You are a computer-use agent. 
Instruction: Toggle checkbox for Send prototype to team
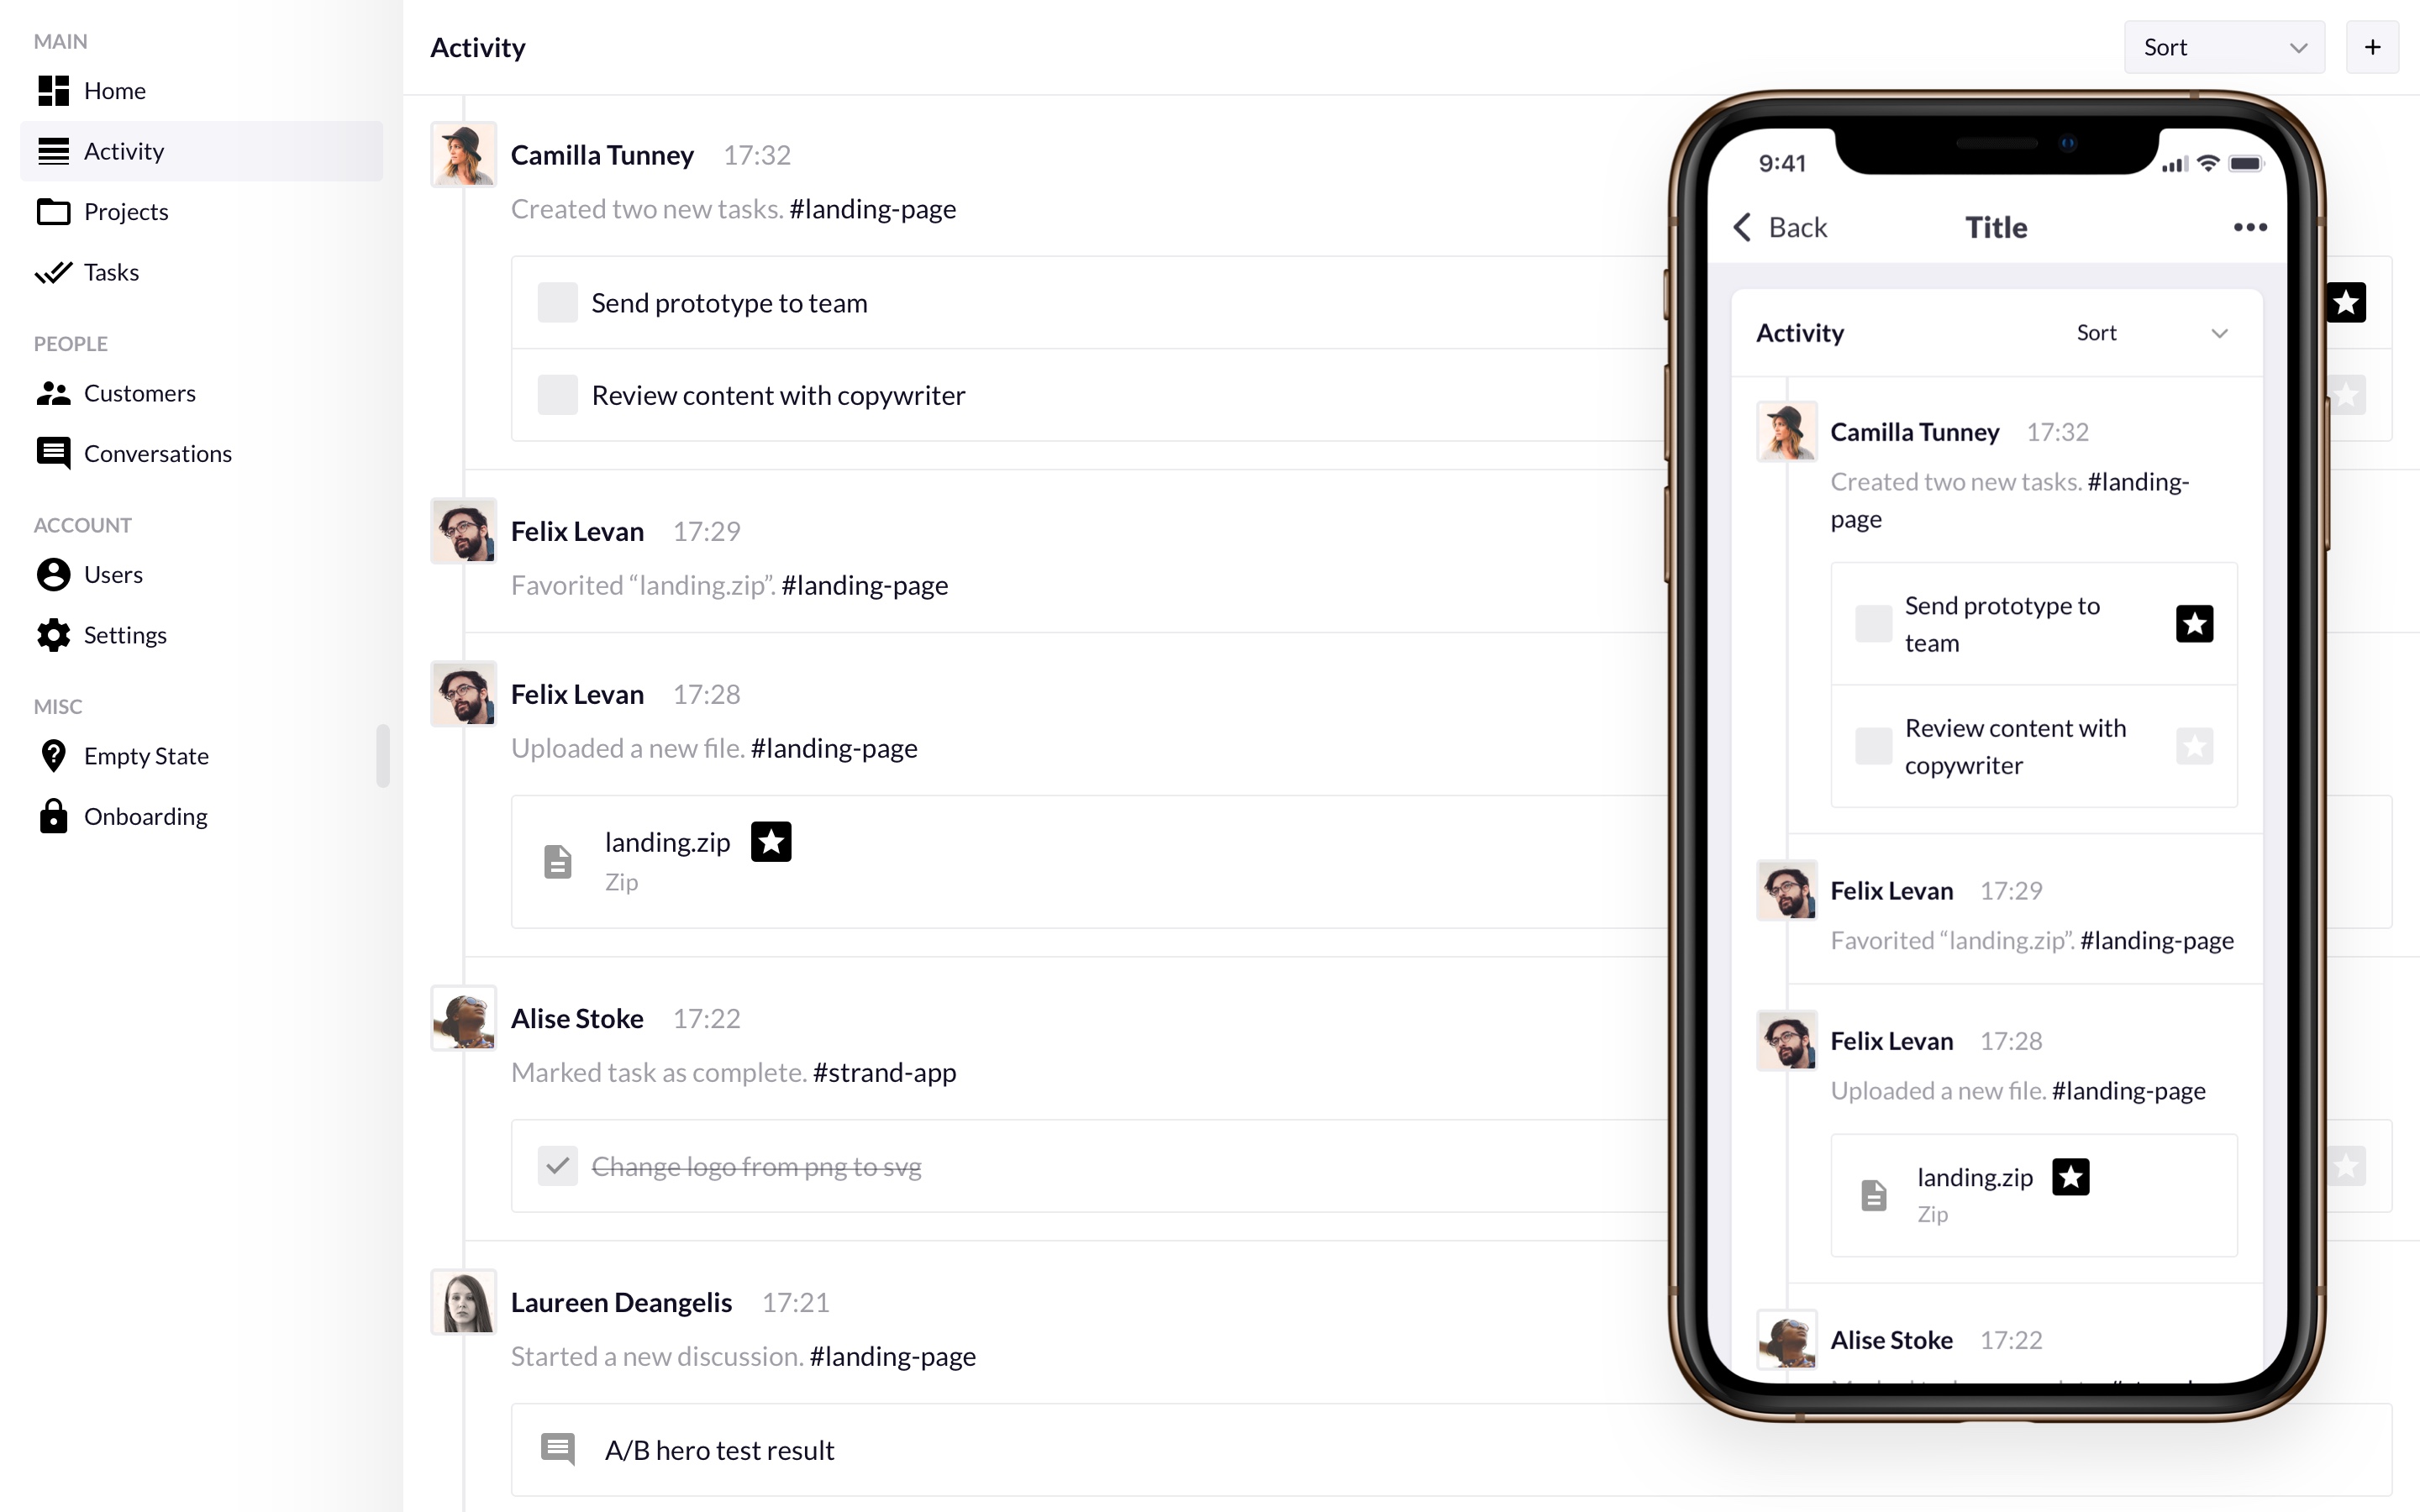557,302
